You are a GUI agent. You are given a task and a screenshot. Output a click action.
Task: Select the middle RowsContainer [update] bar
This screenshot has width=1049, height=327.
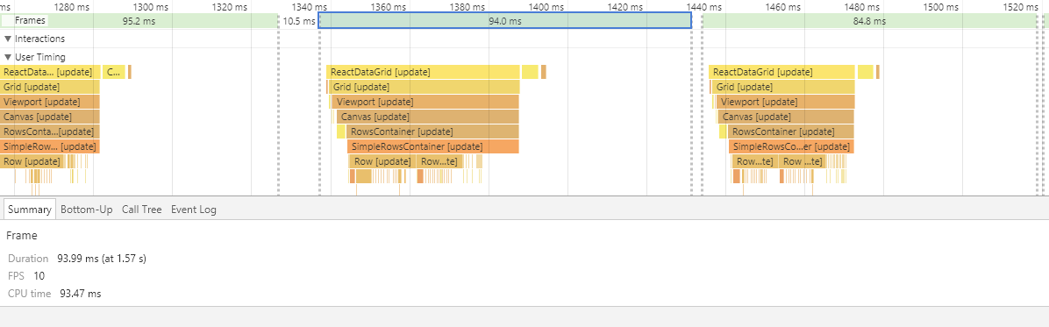432,132
